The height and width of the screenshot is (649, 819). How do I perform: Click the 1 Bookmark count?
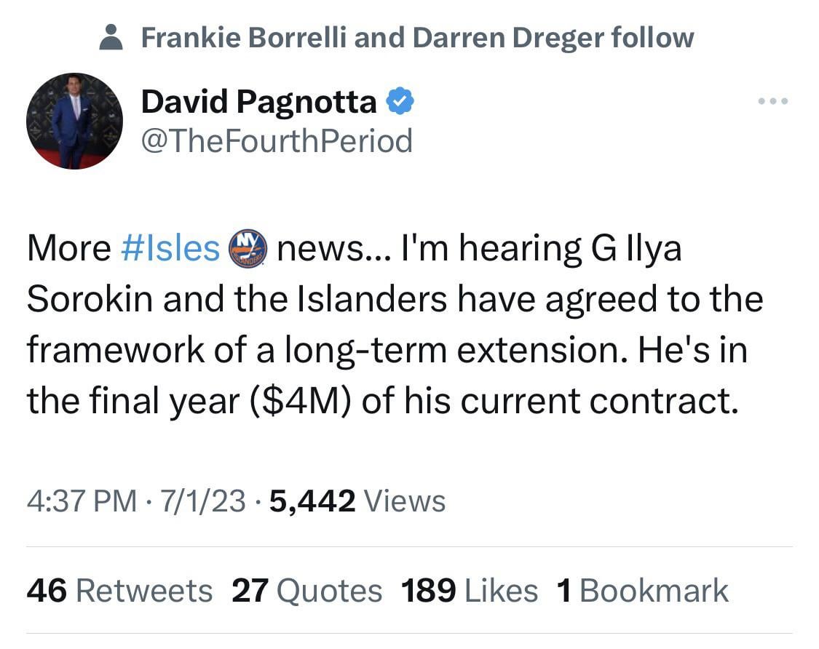[x=642, y=591]
